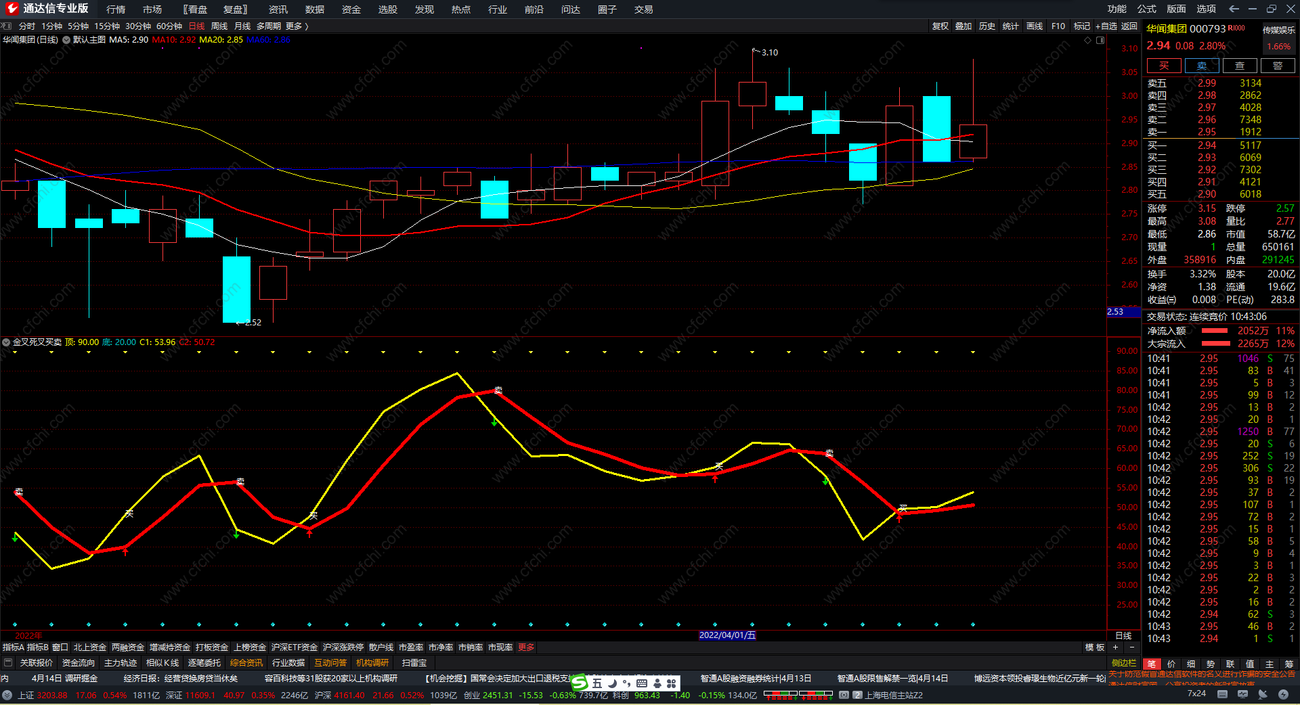
Task: Toggle the 侧边栏 sidebar display
Action: point(1123,663)
